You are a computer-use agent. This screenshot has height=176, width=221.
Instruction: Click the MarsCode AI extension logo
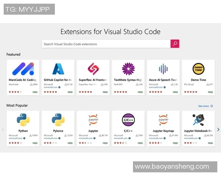click(23, 69)
